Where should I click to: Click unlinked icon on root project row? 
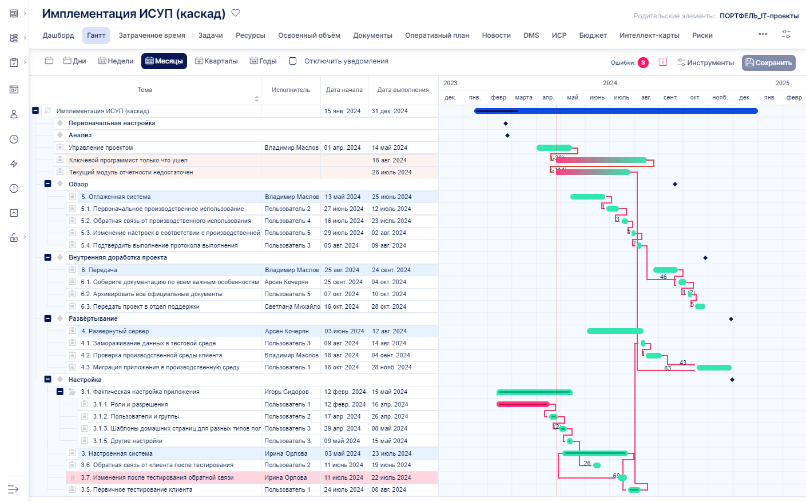click(x=48, y=110)
